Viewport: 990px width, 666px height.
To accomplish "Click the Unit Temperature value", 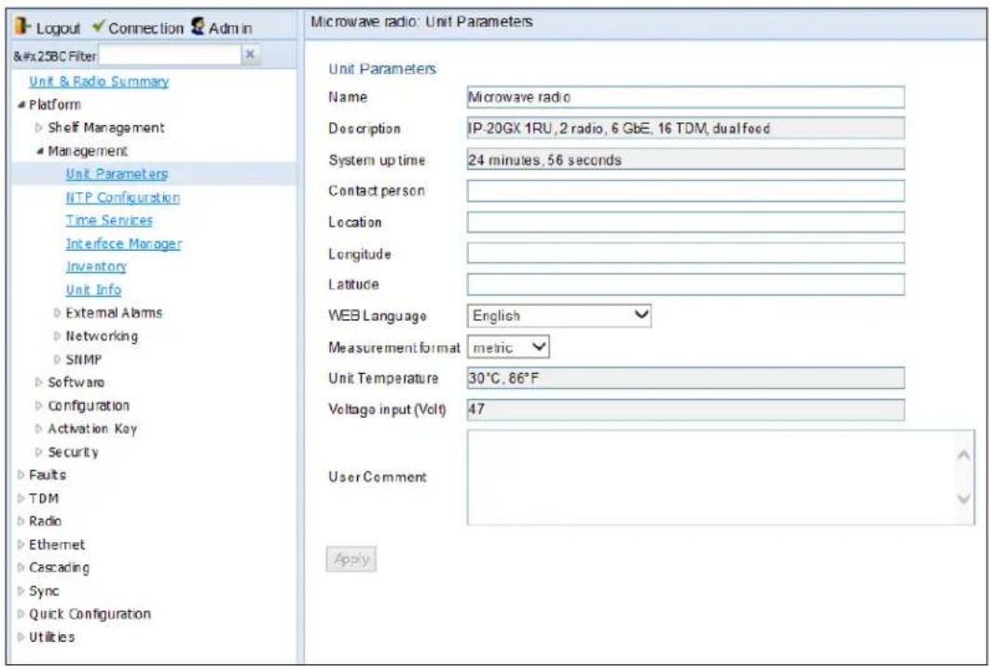I will (x=686, y=378).
